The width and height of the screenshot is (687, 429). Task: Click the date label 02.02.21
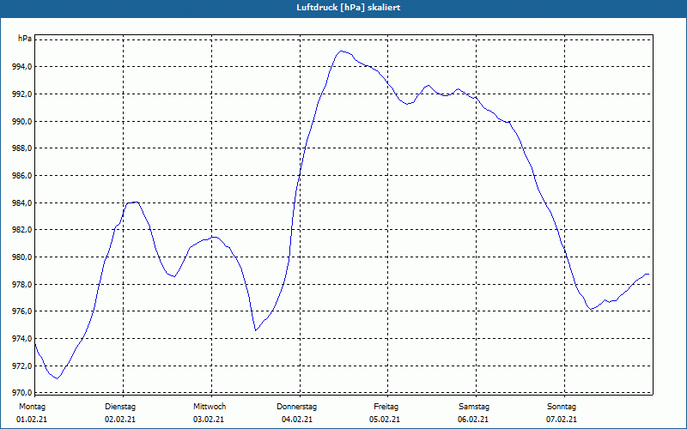point(120,420)
